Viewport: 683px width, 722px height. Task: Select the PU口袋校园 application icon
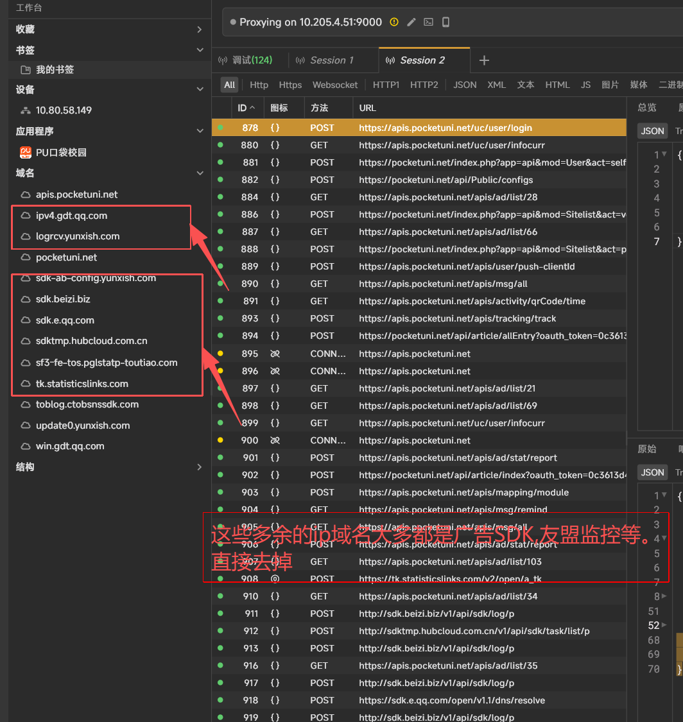pos(26,152)
